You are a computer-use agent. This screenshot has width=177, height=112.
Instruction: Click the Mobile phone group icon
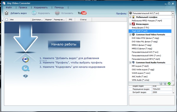tap(133, 17)
